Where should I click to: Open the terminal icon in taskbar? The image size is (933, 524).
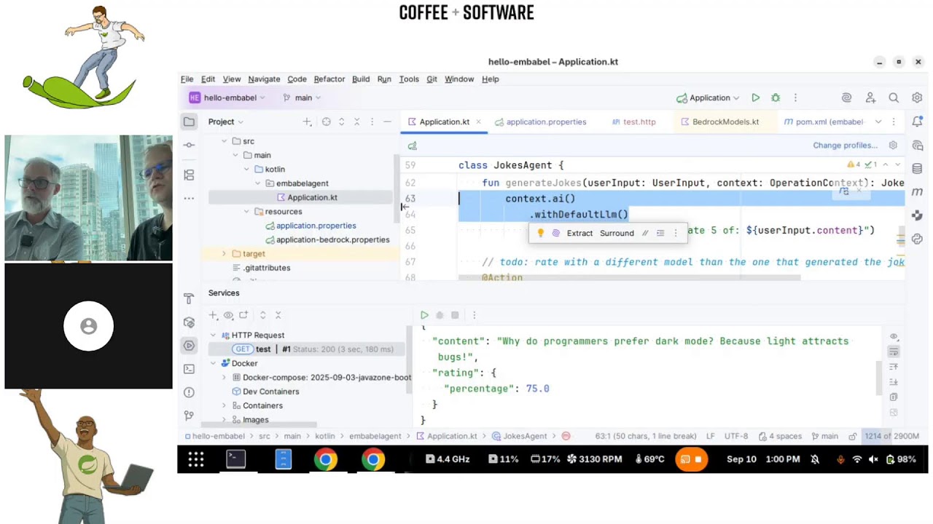(x=236, y=459)
